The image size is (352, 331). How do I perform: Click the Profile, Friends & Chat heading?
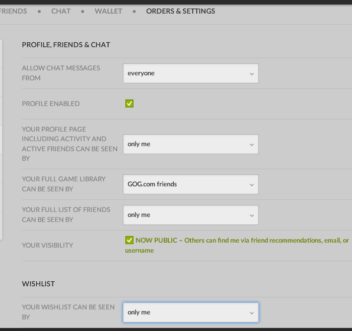coord(66,45)
